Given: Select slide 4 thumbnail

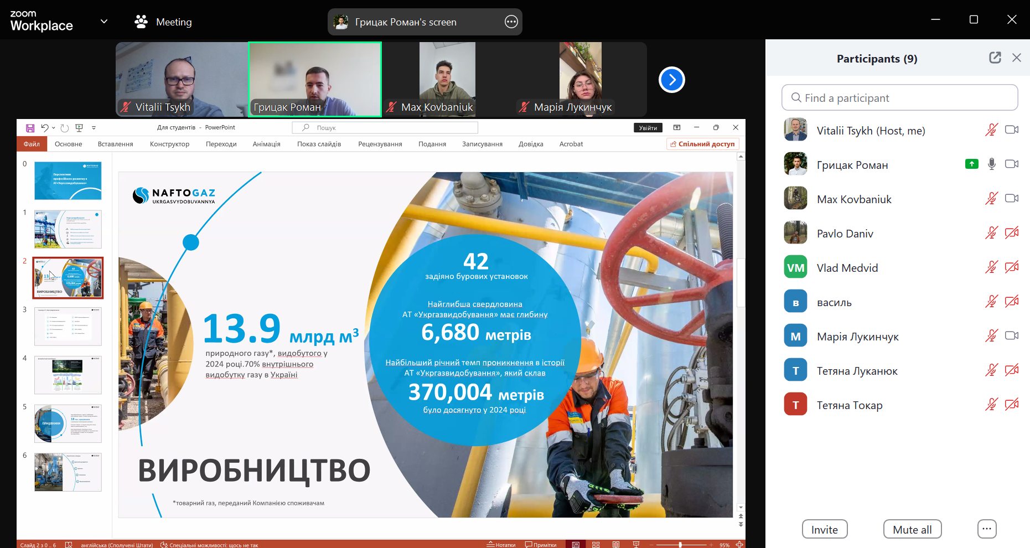Looking at the screenshot, I should point(68,375).
